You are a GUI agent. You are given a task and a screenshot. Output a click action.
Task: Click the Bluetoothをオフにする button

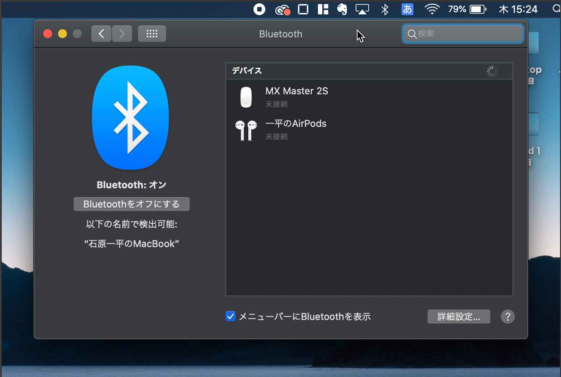tap(132, 204)
